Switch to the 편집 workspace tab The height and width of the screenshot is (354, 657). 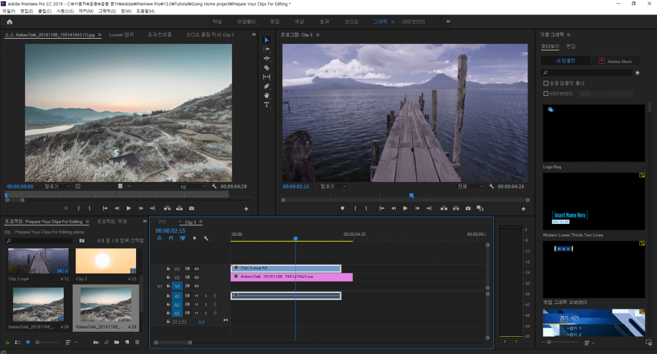(x=275, y=22)
